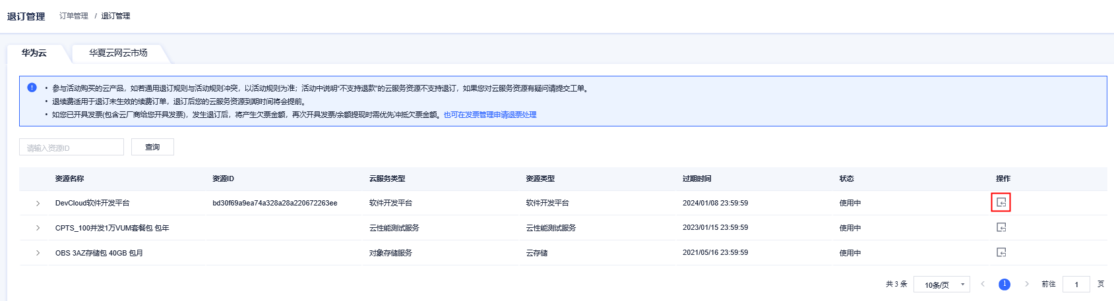Viewport: 1114px width, 301px height.
Task: Expand the DevCloud软件开发平台 row details
Action: pos(38,204)
